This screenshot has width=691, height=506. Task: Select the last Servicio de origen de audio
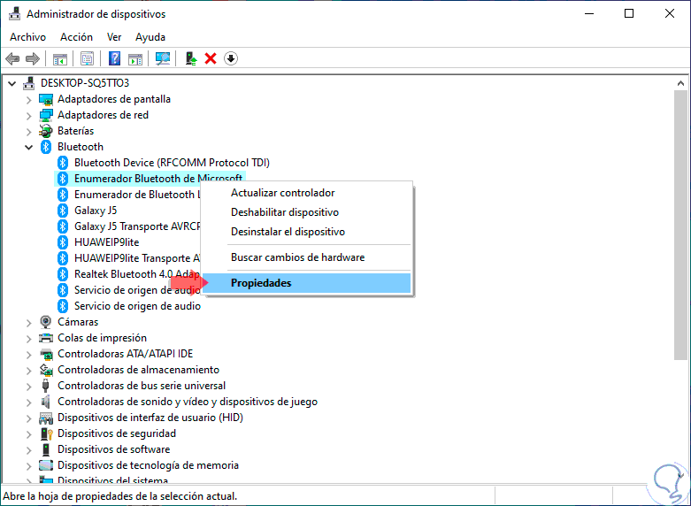pos(137,306)
